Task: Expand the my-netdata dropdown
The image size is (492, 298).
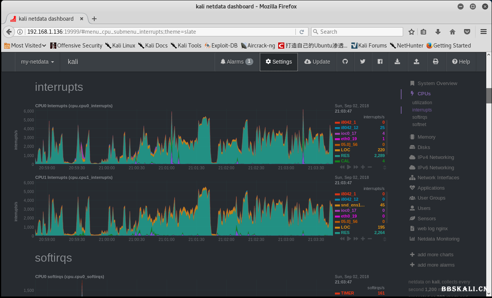Action: tap(37, 62)
